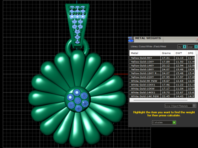This screenshot has width=198, height=148.
Task: Select the White Gold:14KX1 row
Action: [162, 92]
